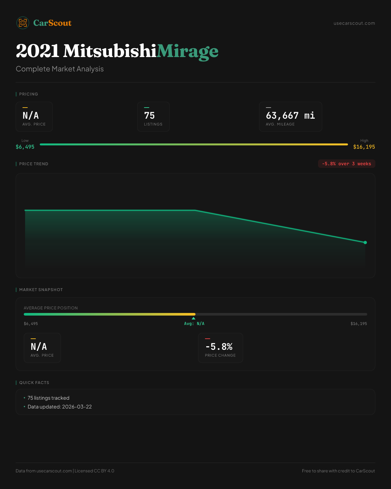Click the low-to-high price range gradient bar
The width and height of the screenshot is (391, 489).
194,144
